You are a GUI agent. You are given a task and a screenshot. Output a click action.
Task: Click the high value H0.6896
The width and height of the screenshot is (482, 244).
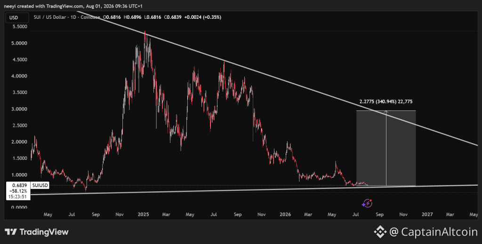132,17
